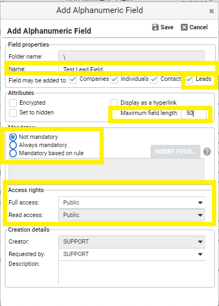
Task: Click the INSERT FIELD button
Action: 176,151
